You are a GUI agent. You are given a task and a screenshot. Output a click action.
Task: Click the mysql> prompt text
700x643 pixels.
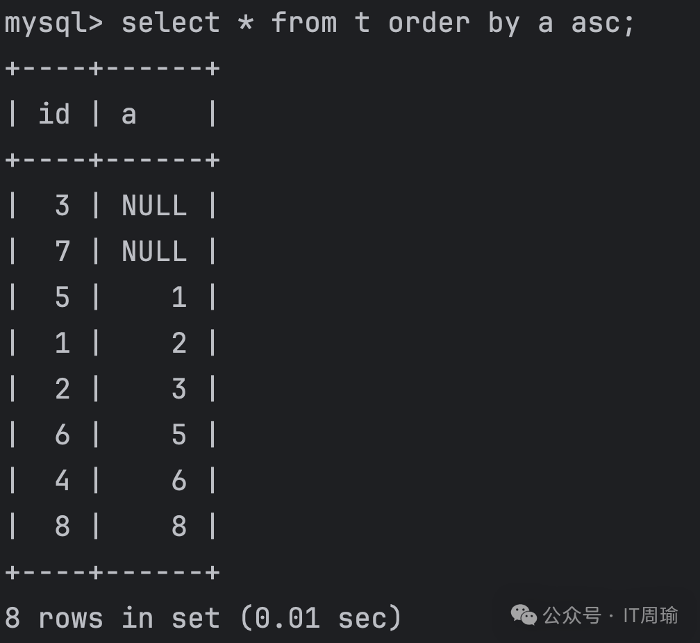point(54,23)
